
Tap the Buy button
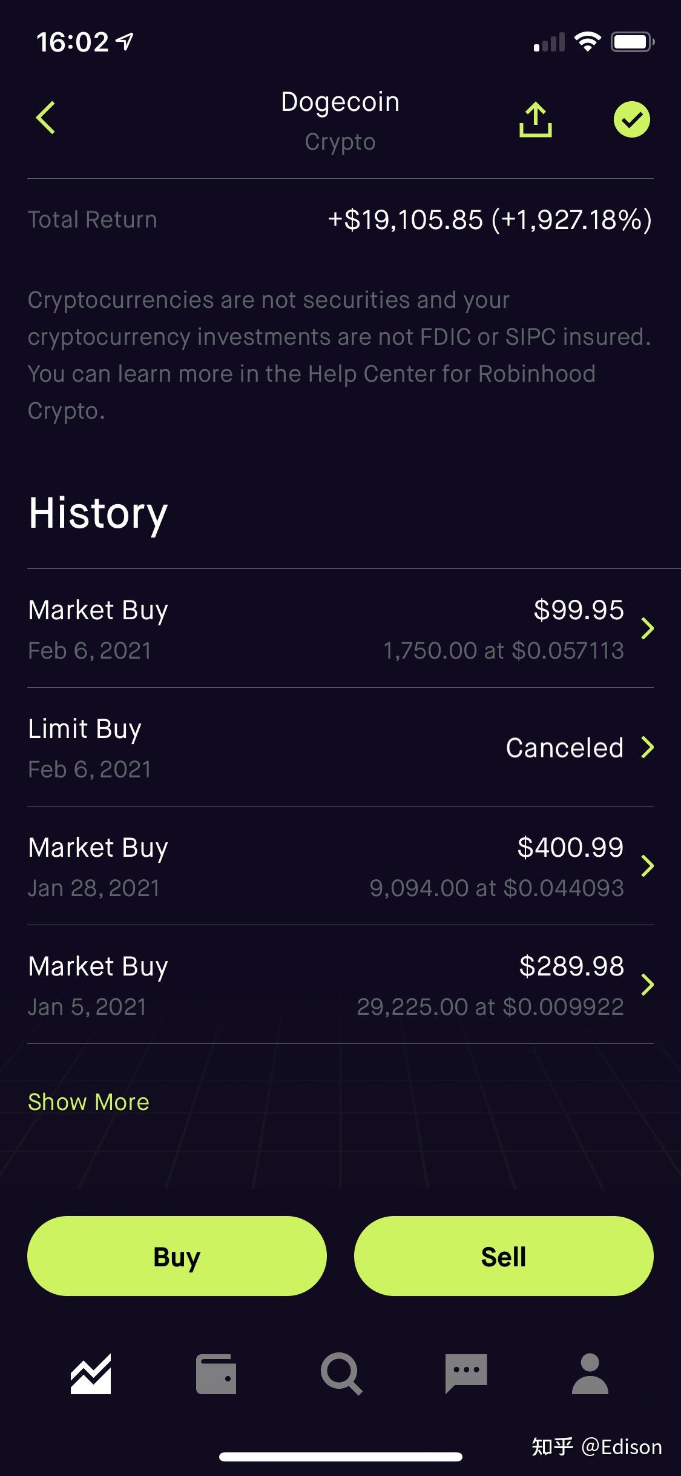[177, 1256]
